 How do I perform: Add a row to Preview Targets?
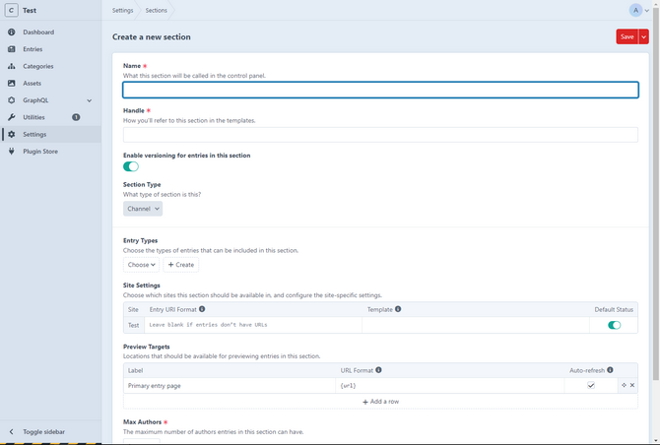[x=380, y=402]
